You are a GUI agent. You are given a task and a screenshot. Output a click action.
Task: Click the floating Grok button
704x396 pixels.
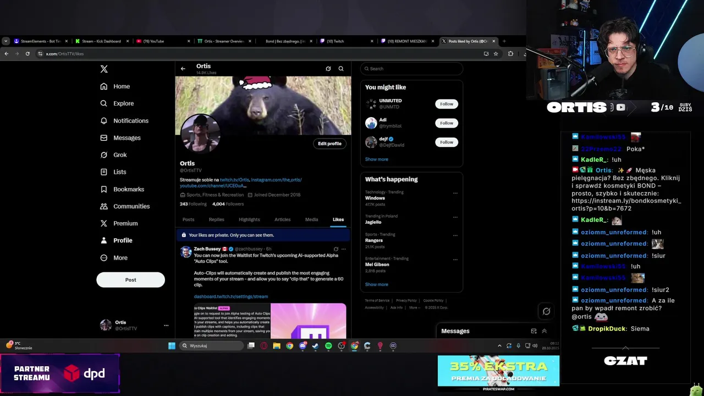tap(546, 311)
